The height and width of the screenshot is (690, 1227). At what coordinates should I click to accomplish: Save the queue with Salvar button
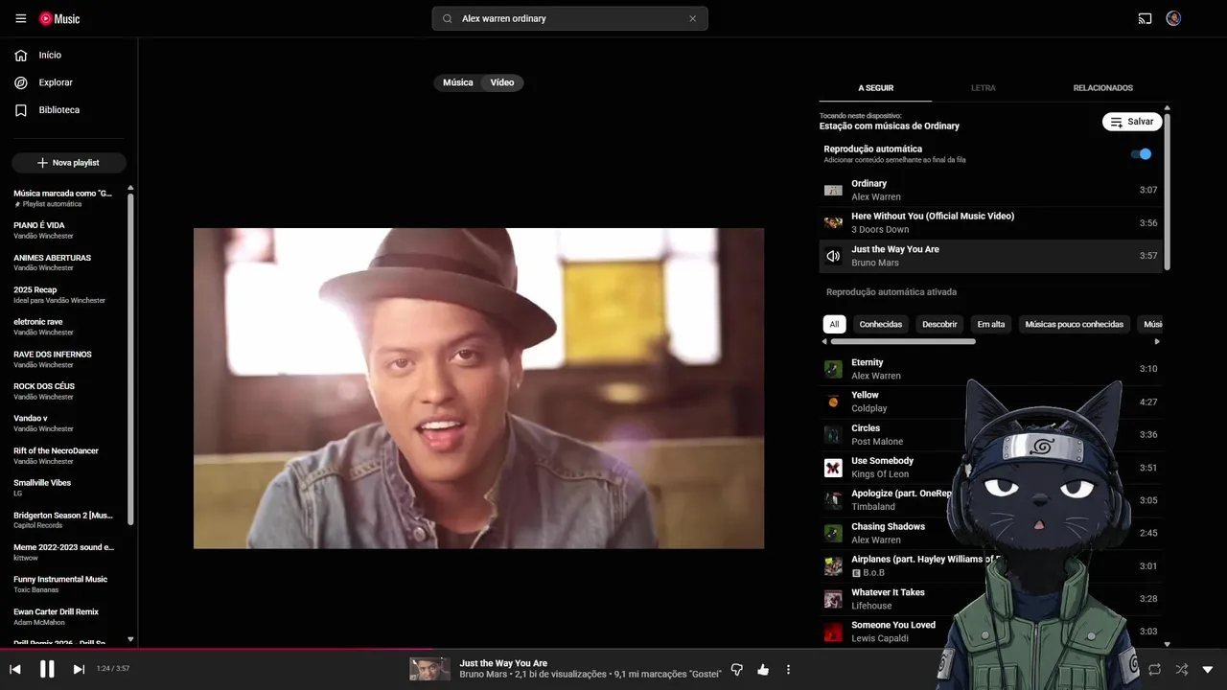pos(1132,122)
